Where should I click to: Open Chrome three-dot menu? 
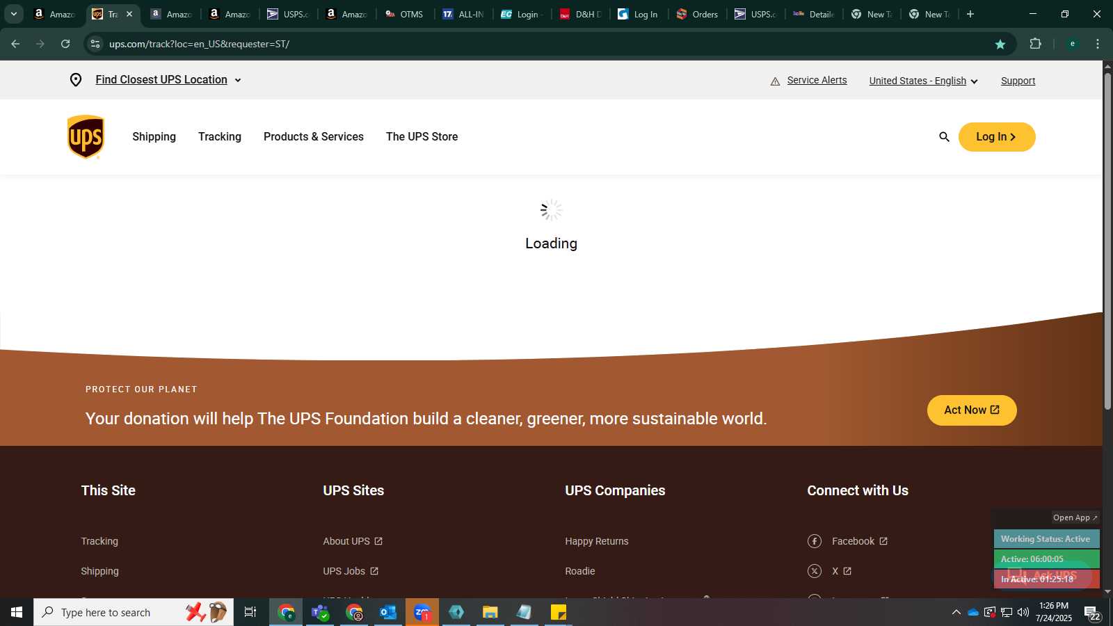(1098, 44)
